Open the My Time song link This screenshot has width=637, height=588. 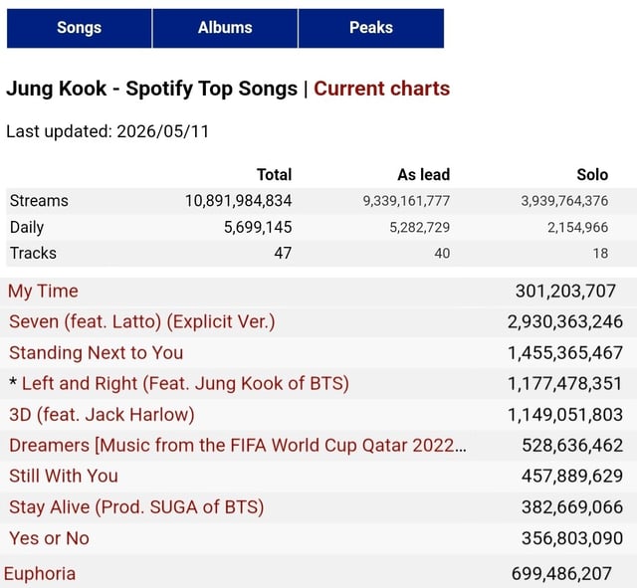click(x=43, y=292)
